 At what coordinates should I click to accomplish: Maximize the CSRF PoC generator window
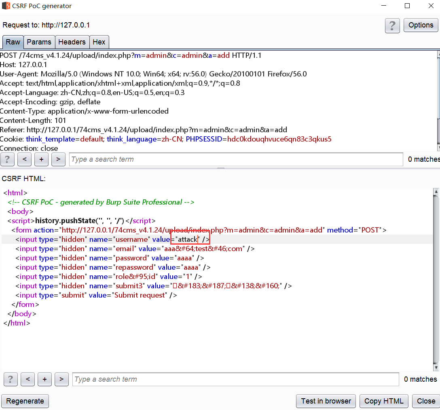pos(407,6)
